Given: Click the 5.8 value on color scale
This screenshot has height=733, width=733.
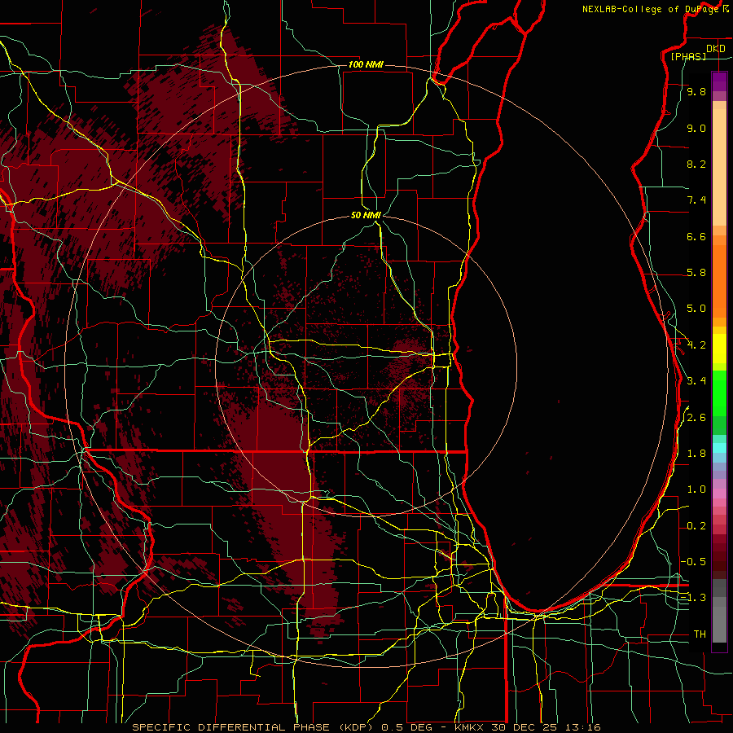Looking at the screenshot, I should [x=696, y=273].
